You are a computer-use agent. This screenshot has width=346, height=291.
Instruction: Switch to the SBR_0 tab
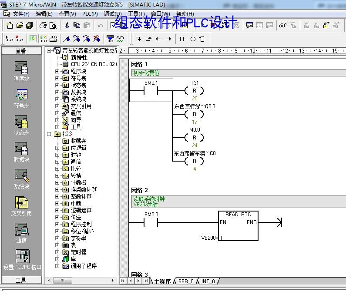[186, 281]
